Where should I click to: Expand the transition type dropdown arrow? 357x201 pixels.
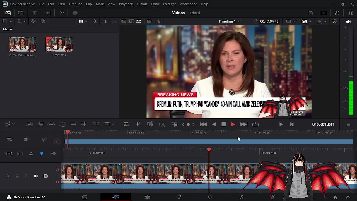113,124
